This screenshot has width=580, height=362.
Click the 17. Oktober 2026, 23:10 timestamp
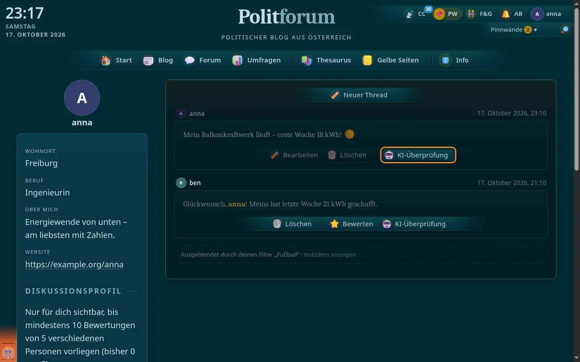tap(512, 114)
